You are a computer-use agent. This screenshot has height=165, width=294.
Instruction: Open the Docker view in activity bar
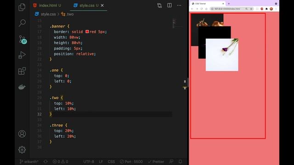coord(22,87)
